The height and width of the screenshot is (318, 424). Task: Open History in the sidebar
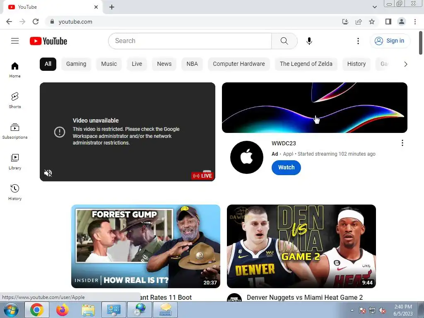pyautogui.click(x=15, y=192)
